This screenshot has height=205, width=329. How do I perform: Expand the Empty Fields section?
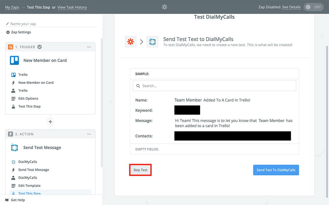(x=147, y=149)
